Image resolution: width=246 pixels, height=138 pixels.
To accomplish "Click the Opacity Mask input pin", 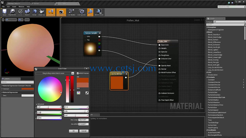I will tap(159, 66).
